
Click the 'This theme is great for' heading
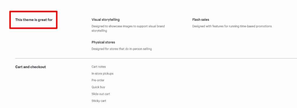point(34,20)
